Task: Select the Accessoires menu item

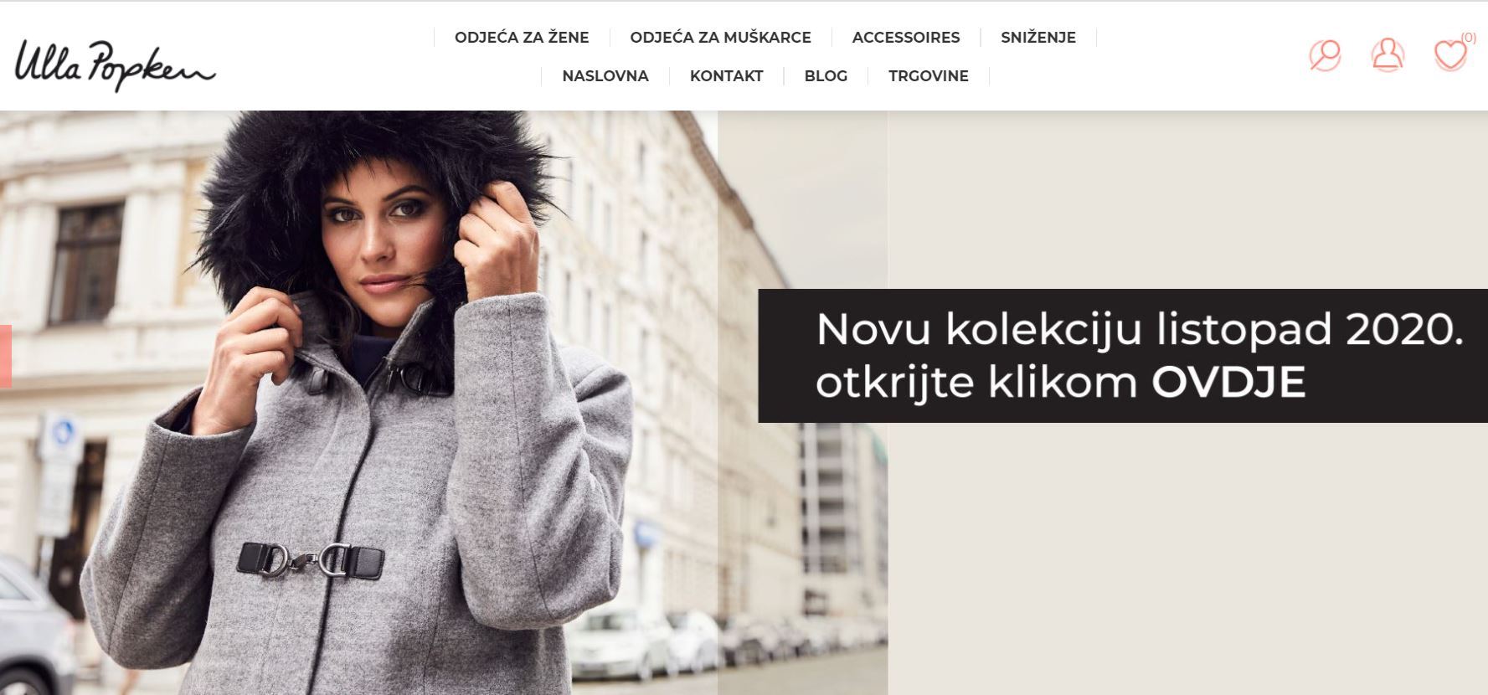Action: [906, 38]
